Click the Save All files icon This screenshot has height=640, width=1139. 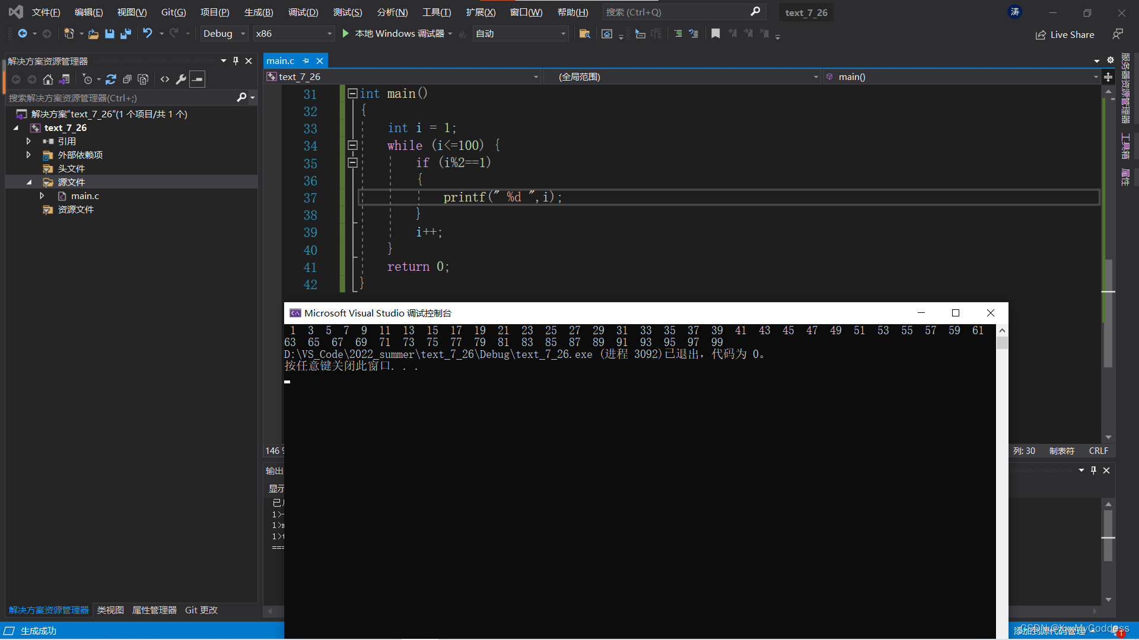tap(126, 33)
